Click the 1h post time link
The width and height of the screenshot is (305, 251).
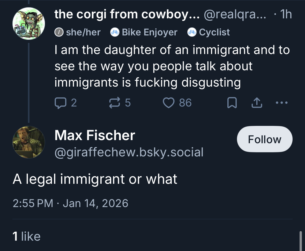286,14
